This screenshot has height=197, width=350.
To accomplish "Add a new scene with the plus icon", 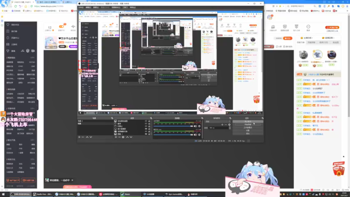I will 79,137.
